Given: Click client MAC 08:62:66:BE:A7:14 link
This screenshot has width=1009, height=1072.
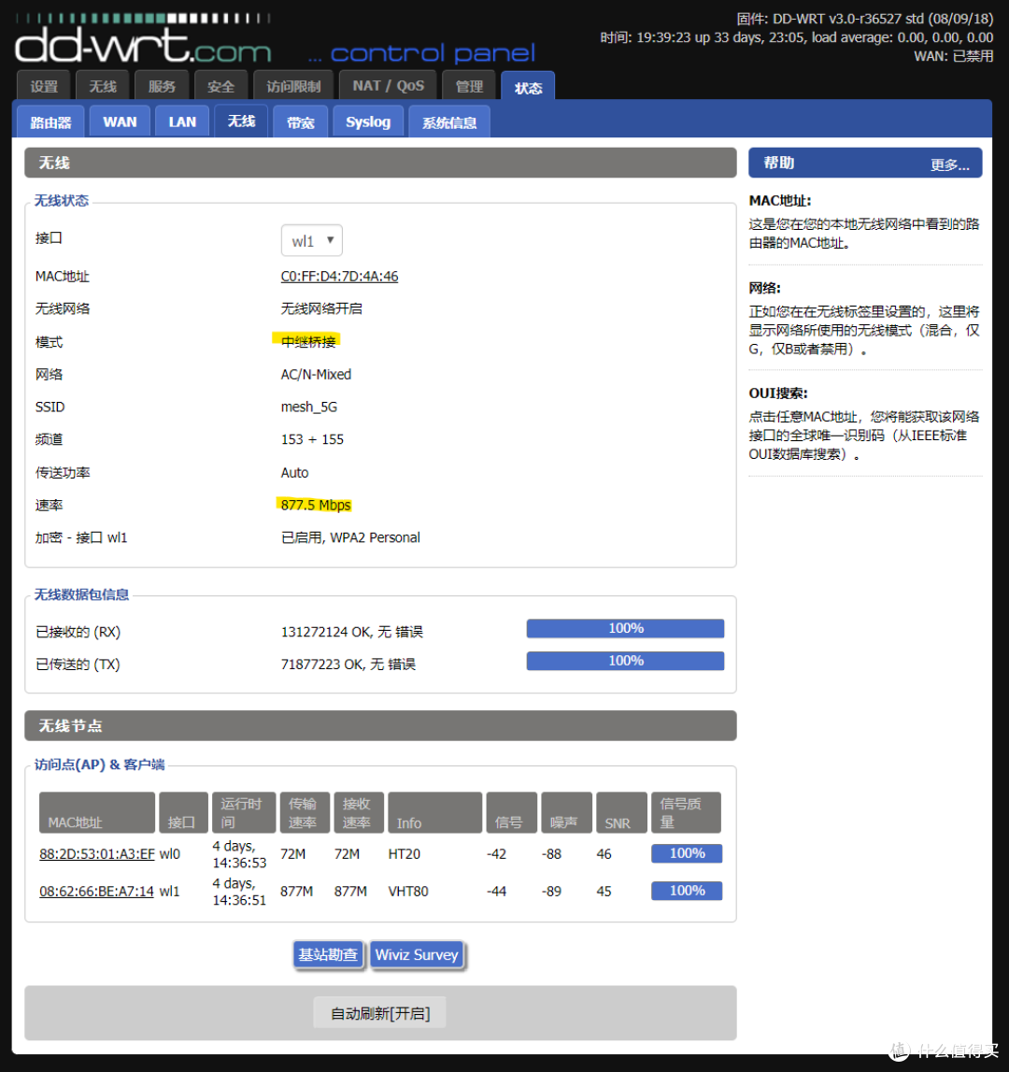Looking at the screenshot, I should point(96,891).
